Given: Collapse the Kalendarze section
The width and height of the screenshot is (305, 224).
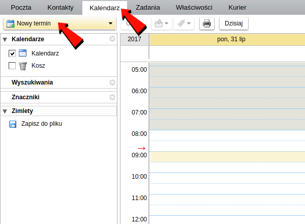Looking at the screenshot, I should click(5, 39).
